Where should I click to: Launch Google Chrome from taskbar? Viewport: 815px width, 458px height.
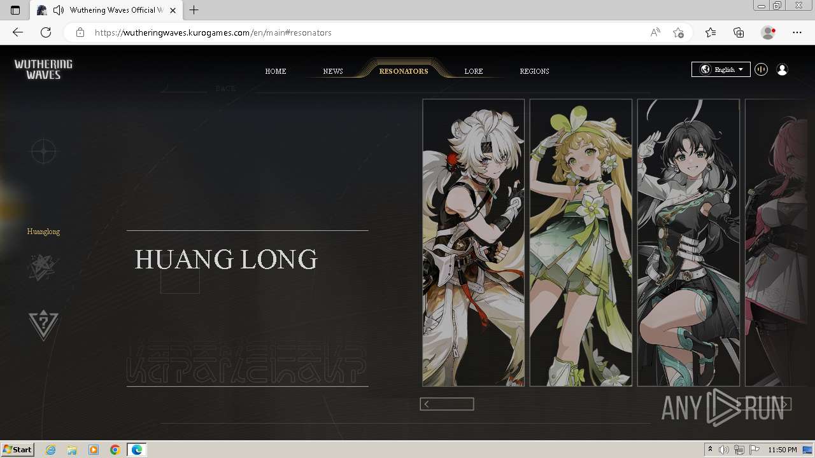click(115, 450)
